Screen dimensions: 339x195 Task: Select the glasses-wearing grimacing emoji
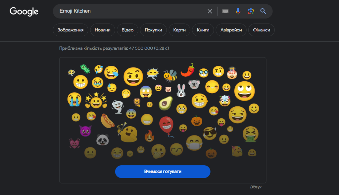click(x=204, y=73)
